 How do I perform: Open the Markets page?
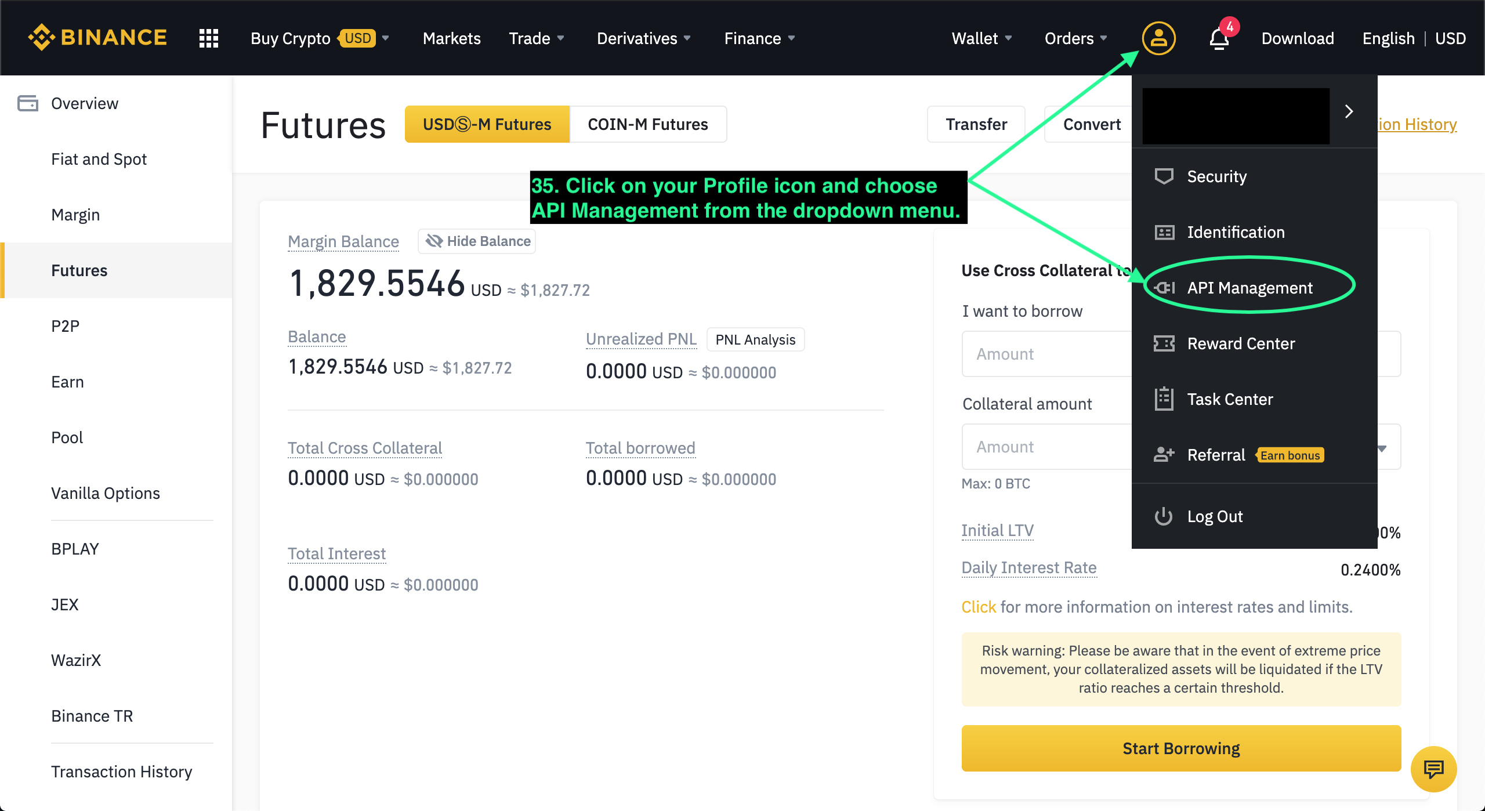click(x=451, y=38)
